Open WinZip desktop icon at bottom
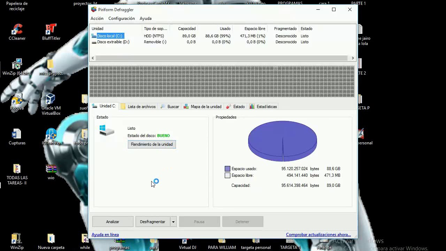This screenshot has width=446, height=251. click(17, 241)
